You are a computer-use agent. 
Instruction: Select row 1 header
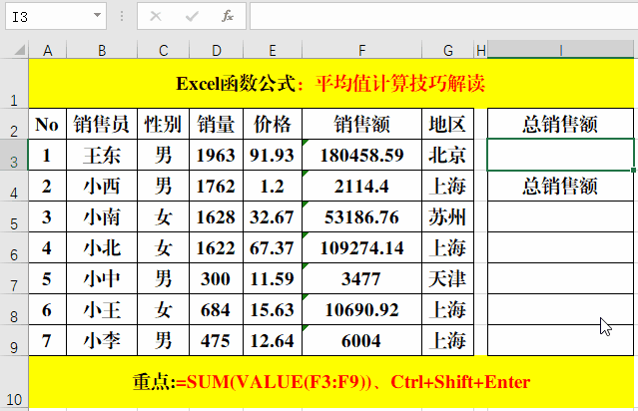pos(14,84)
